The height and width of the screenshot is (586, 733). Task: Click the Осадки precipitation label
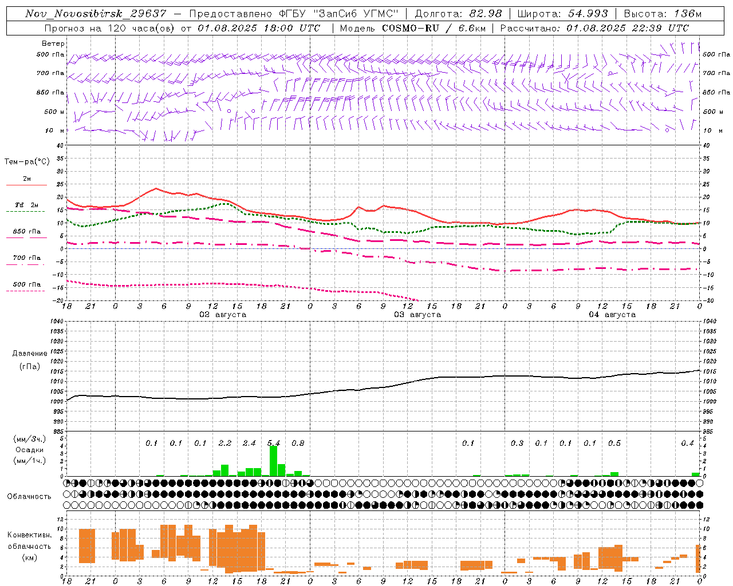[x=29, y=450]
